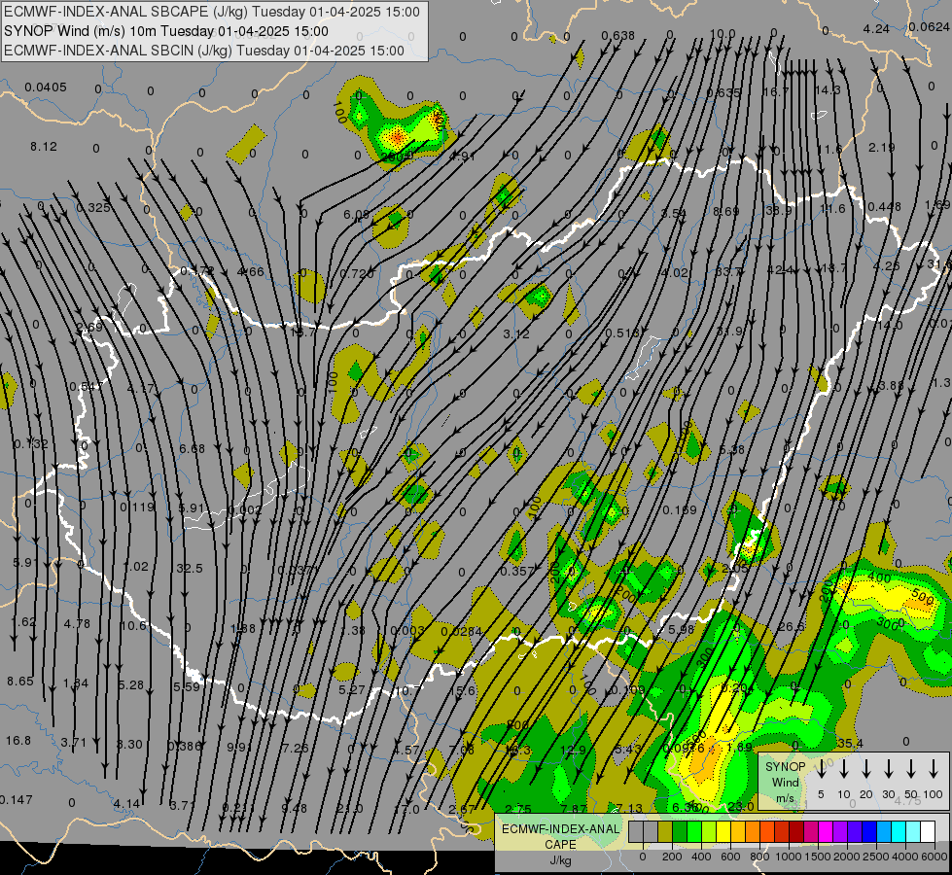This screenshot has height=875, width=952.
Task: Click the SYNOP Wind 10m title line
Action: [166, 31]
